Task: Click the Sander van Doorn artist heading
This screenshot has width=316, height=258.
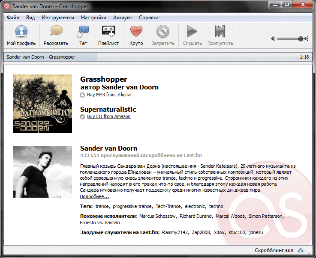Action: [108, 148]
